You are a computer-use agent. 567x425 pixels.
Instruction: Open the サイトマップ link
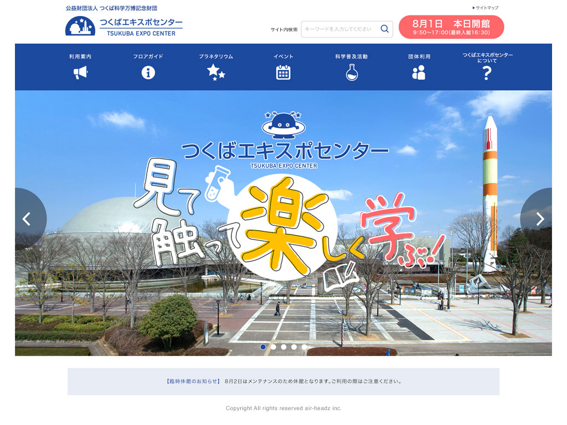485,8
